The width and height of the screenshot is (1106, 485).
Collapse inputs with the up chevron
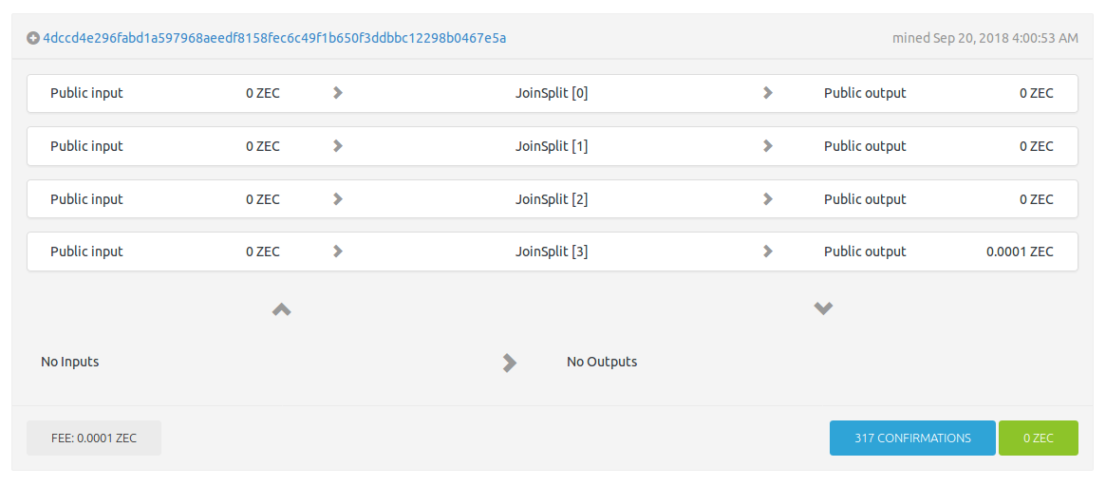point(282,309)
